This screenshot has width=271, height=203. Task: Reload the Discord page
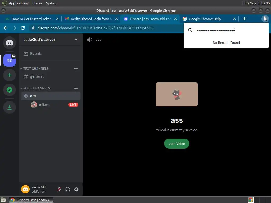point(23,28)
